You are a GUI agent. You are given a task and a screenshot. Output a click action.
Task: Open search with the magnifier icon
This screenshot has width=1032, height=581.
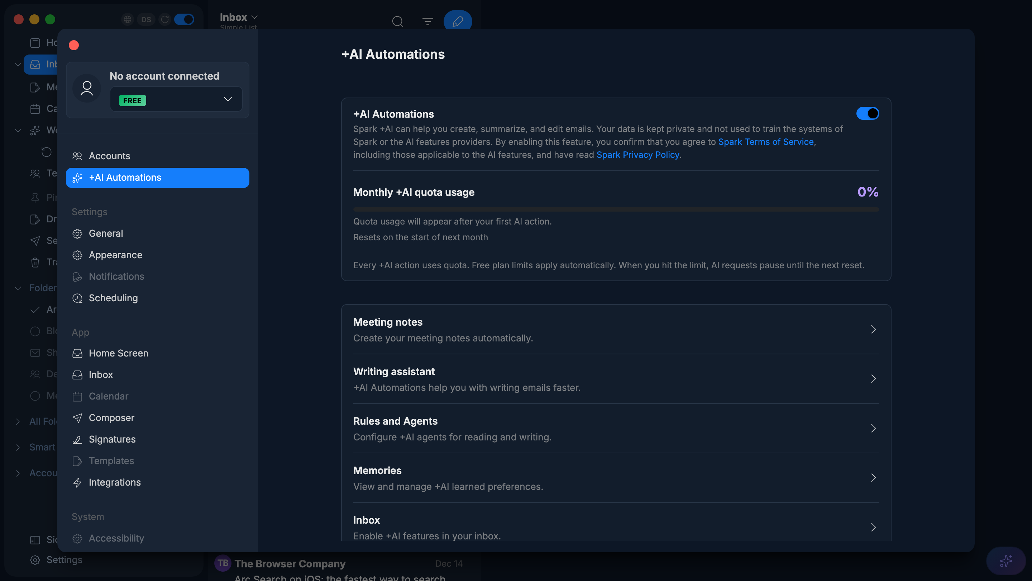coord(397,21)
